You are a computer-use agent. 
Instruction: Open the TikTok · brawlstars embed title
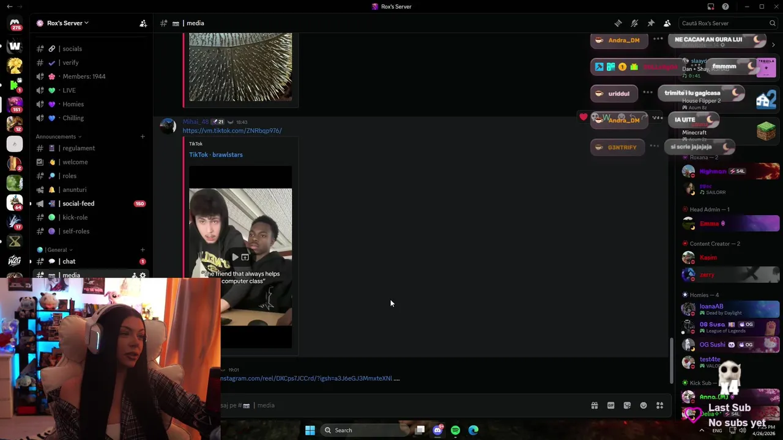(216, 155)
